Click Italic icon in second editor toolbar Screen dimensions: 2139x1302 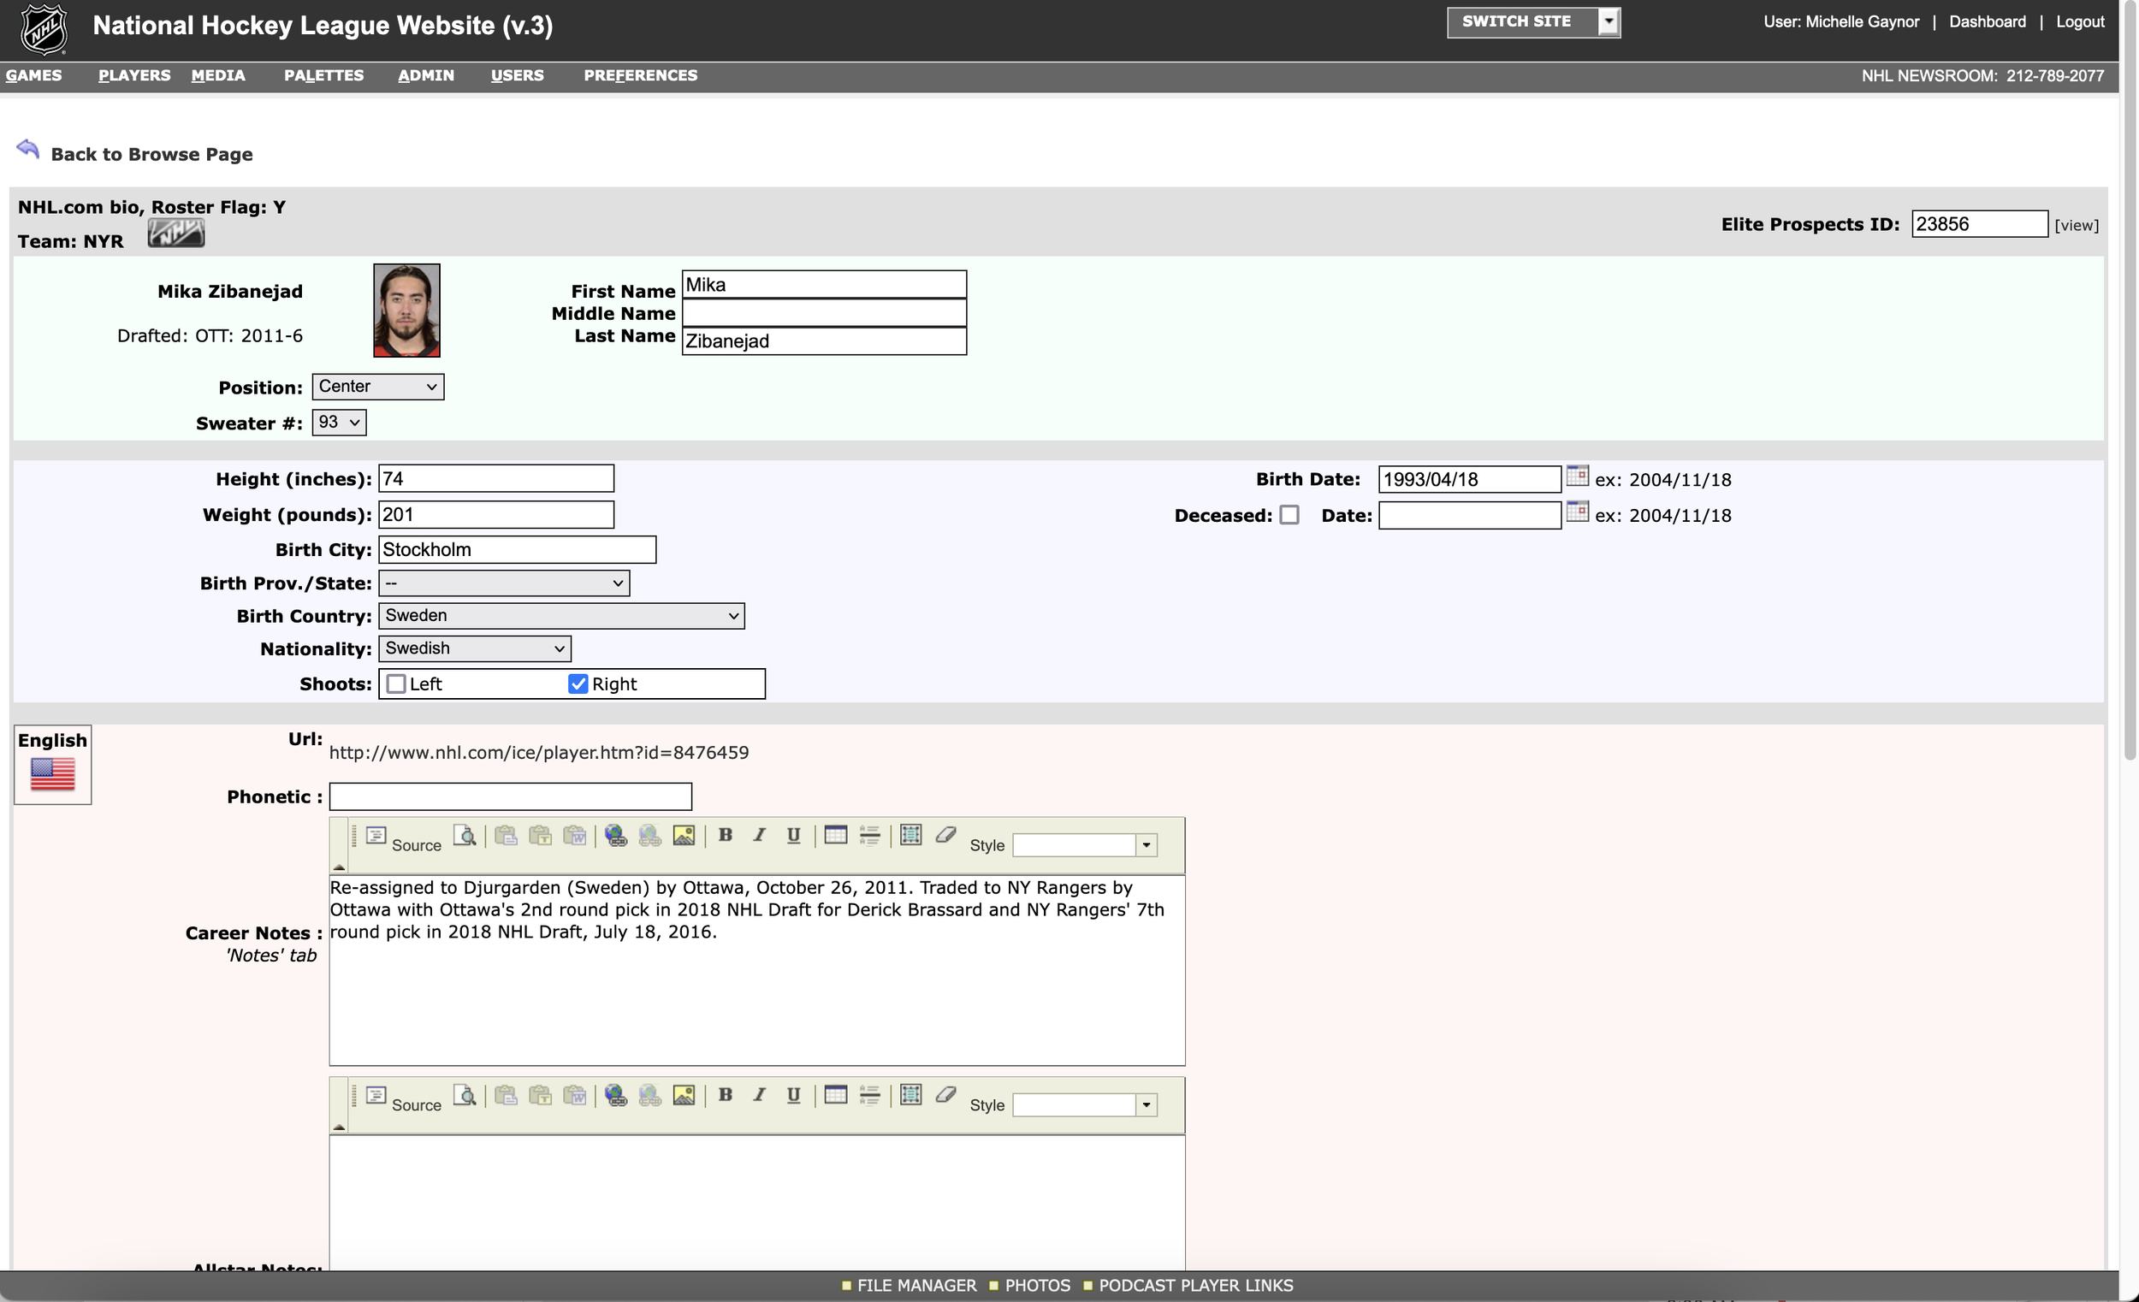coord(760,1094)
